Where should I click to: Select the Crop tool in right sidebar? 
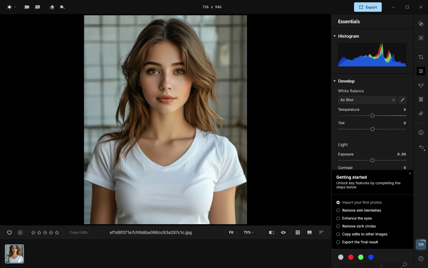(x=421, y=57)
